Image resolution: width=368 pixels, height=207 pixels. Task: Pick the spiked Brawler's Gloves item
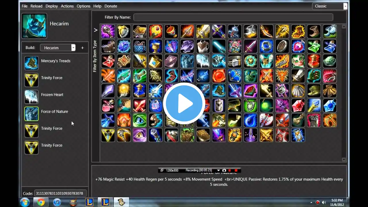pos(108,46)
